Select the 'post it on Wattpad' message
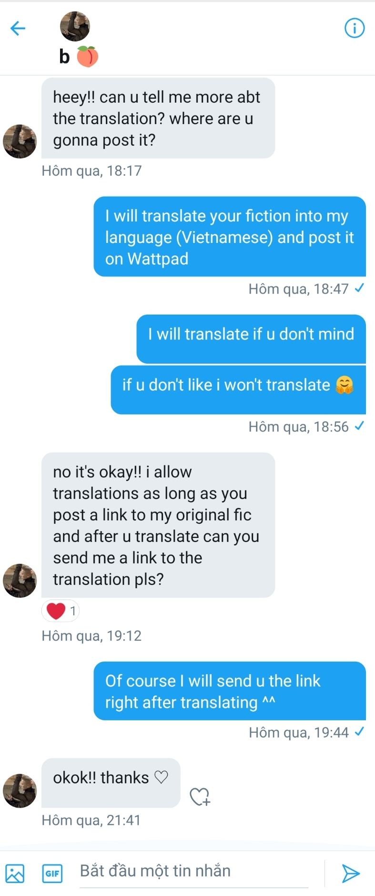 click(230, 237)
